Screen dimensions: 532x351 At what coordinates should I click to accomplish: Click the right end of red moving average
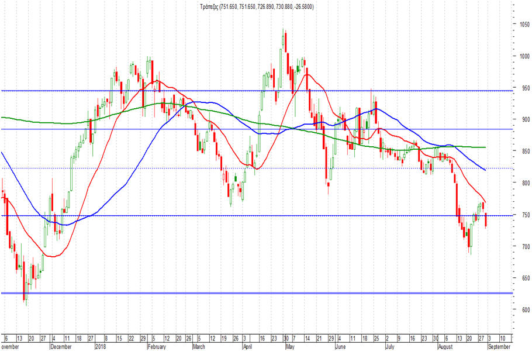[x=485, y=202]
